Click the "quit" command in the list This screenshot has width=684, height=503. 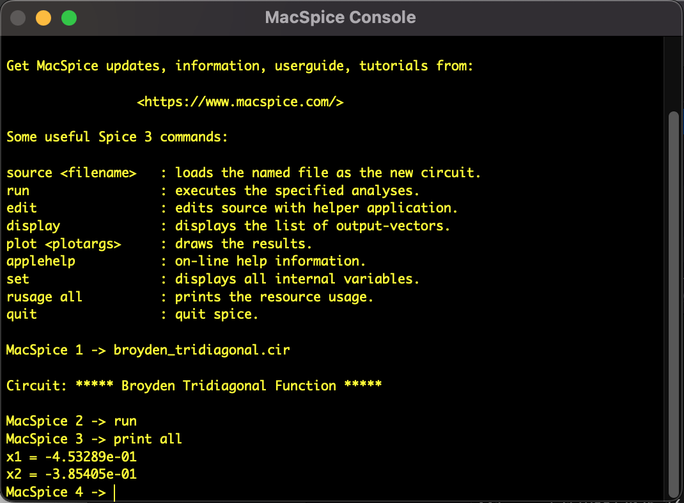(x=22, y=314)
